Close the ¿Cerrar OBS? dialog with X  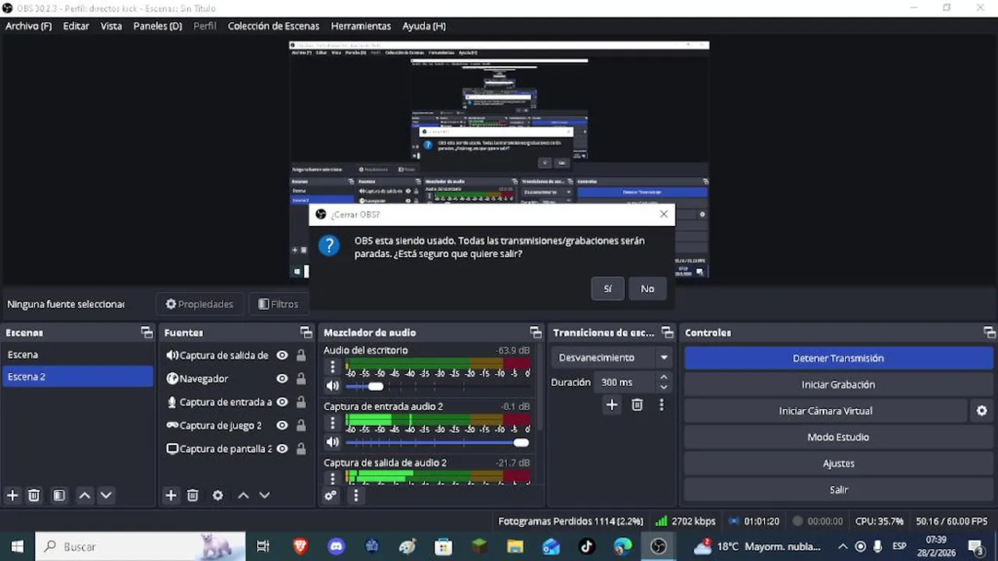tap(664, 214)
